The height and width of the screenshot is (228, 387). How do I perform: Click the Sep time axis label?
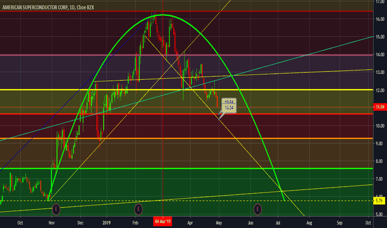tap(340, 223)
